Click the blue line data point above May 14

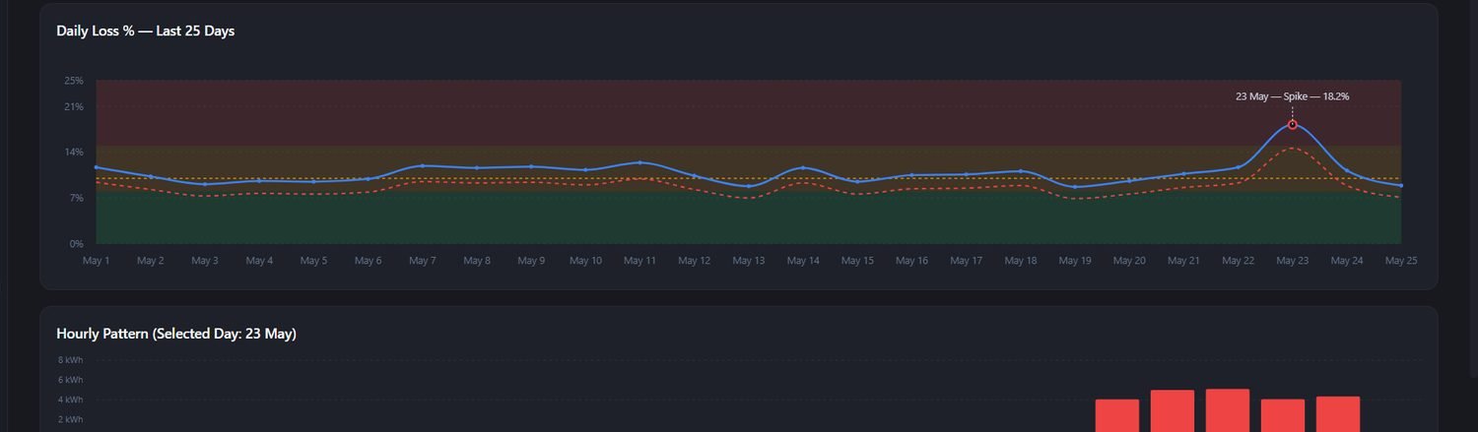click(803, 168)
